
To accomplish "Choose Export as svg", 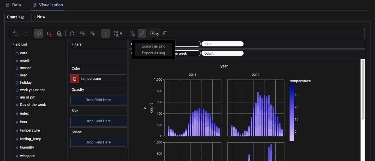I will [153, 53].
